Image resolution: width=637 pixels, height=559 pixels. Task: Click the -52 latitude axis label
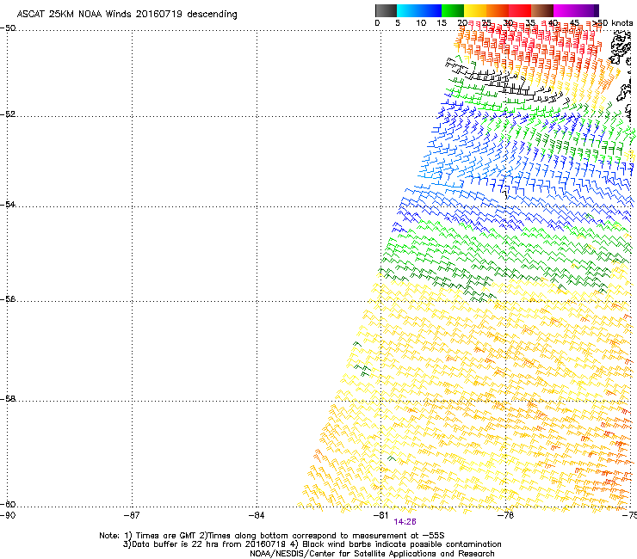[x=8, y=114]
